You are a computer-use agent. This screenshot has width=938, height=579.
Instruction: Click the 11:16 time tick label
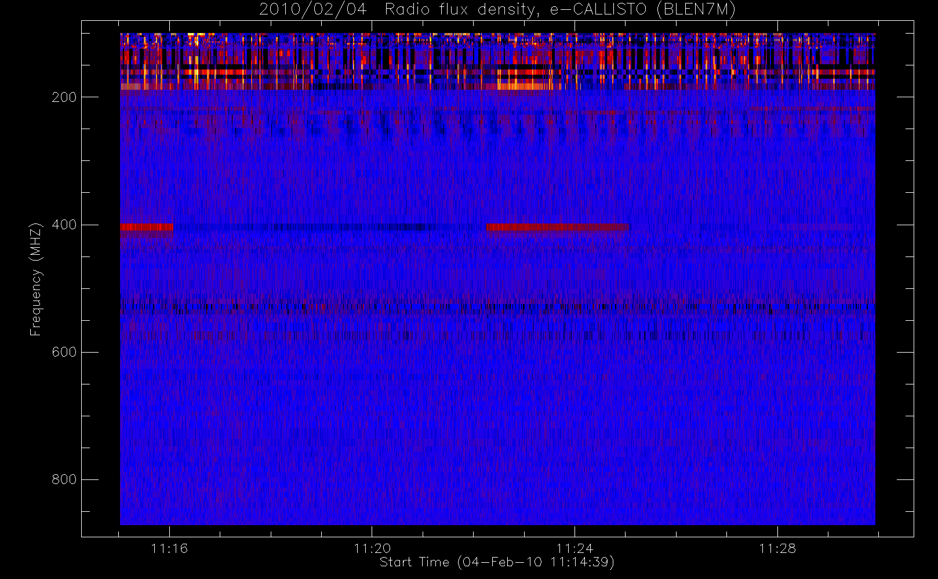pos(169,548)
